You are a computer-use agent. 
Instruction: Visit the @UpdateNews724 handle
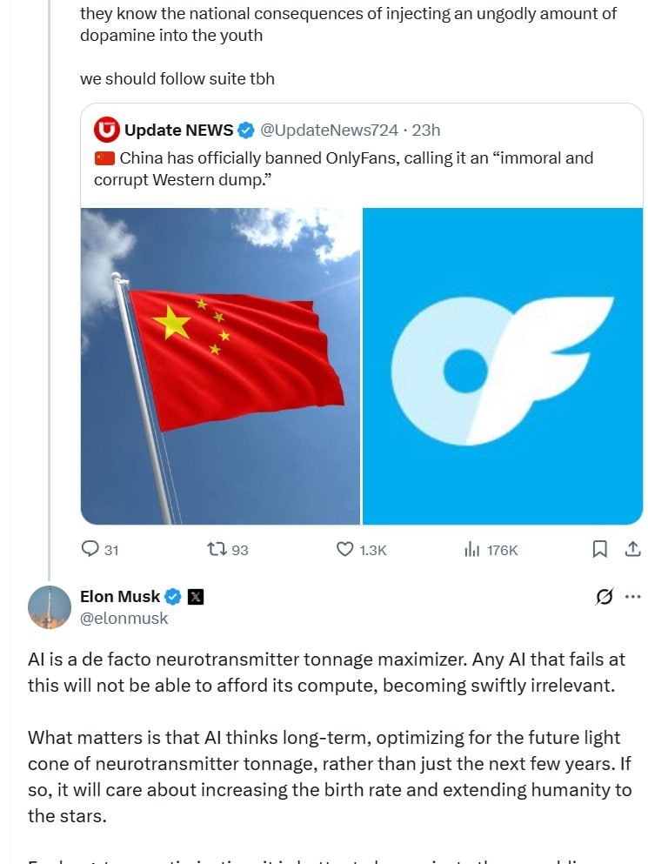tap(329, 130)
